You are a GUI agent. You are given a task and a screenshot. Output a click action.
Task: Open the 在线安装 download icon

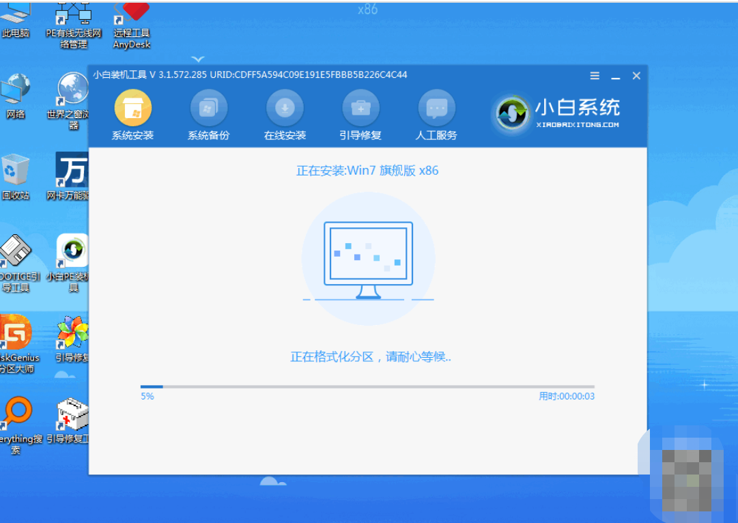pyautogui.click(x=285, y=108)
